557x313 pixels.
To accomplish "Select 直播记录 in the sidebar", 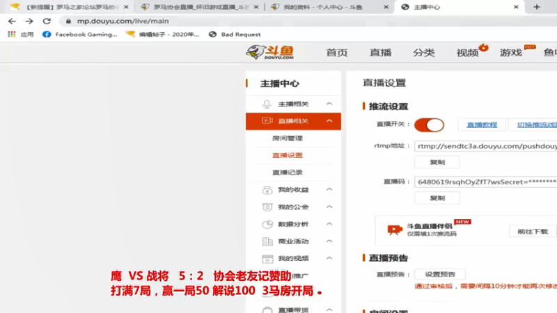I will pos(288,172).
